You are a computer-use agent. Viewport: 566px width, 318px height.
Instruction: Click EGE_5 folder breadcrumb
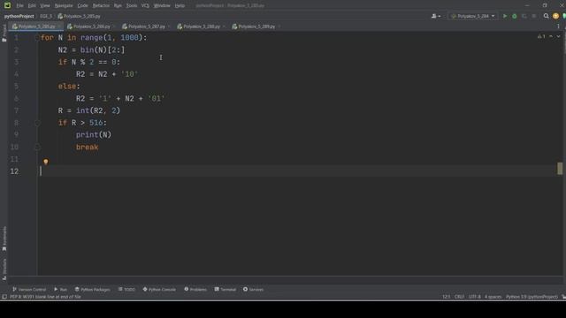pos(46,16)
